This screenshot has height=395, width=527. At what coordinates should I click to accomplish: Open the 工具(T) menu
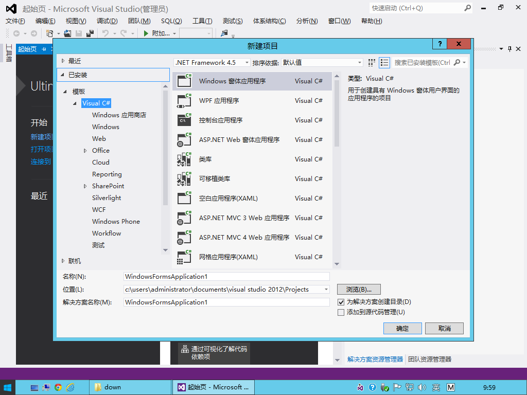coord(202,21)
